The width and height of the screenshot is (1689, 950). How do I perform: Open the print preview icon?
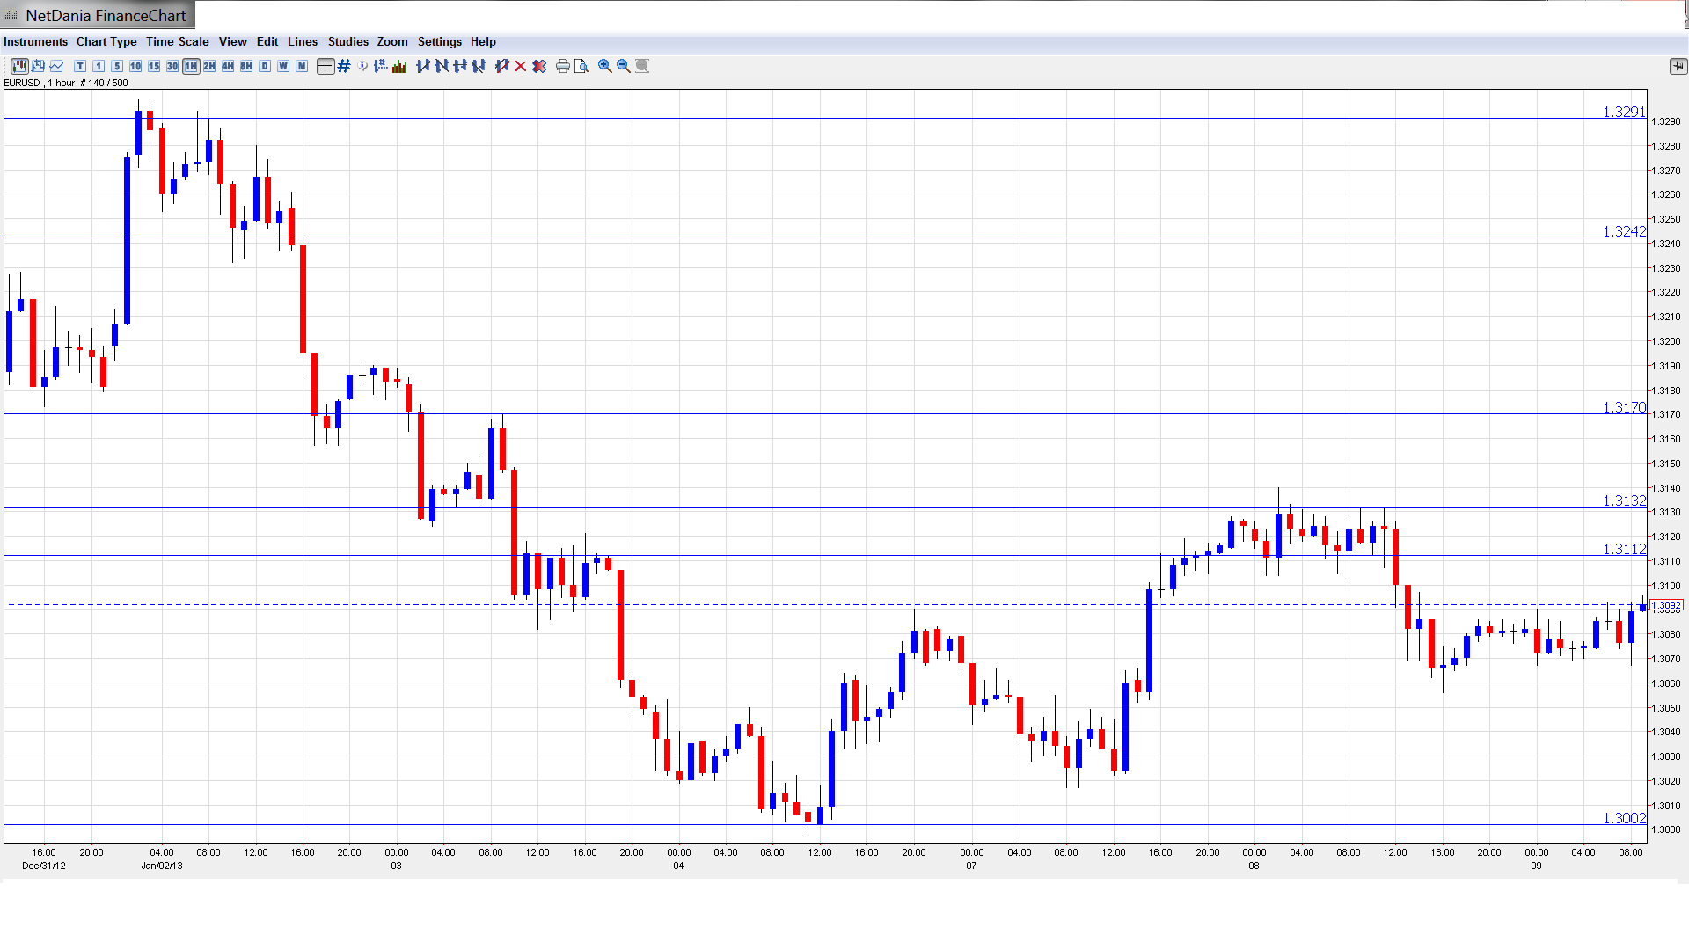pos(581,66)
